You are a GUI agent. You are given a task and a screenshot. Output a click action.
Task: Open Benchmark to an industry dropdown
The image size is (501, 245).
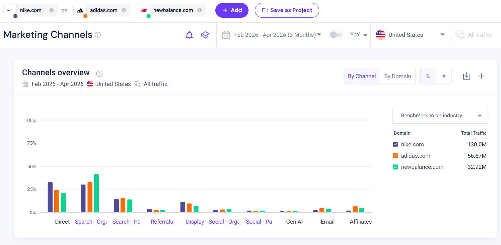coord(440,116)
